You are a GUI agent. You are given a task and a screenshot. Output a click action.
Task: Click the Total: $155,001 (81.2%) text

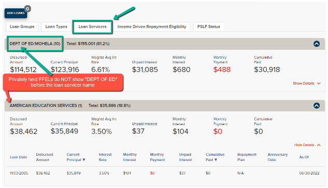88,44
